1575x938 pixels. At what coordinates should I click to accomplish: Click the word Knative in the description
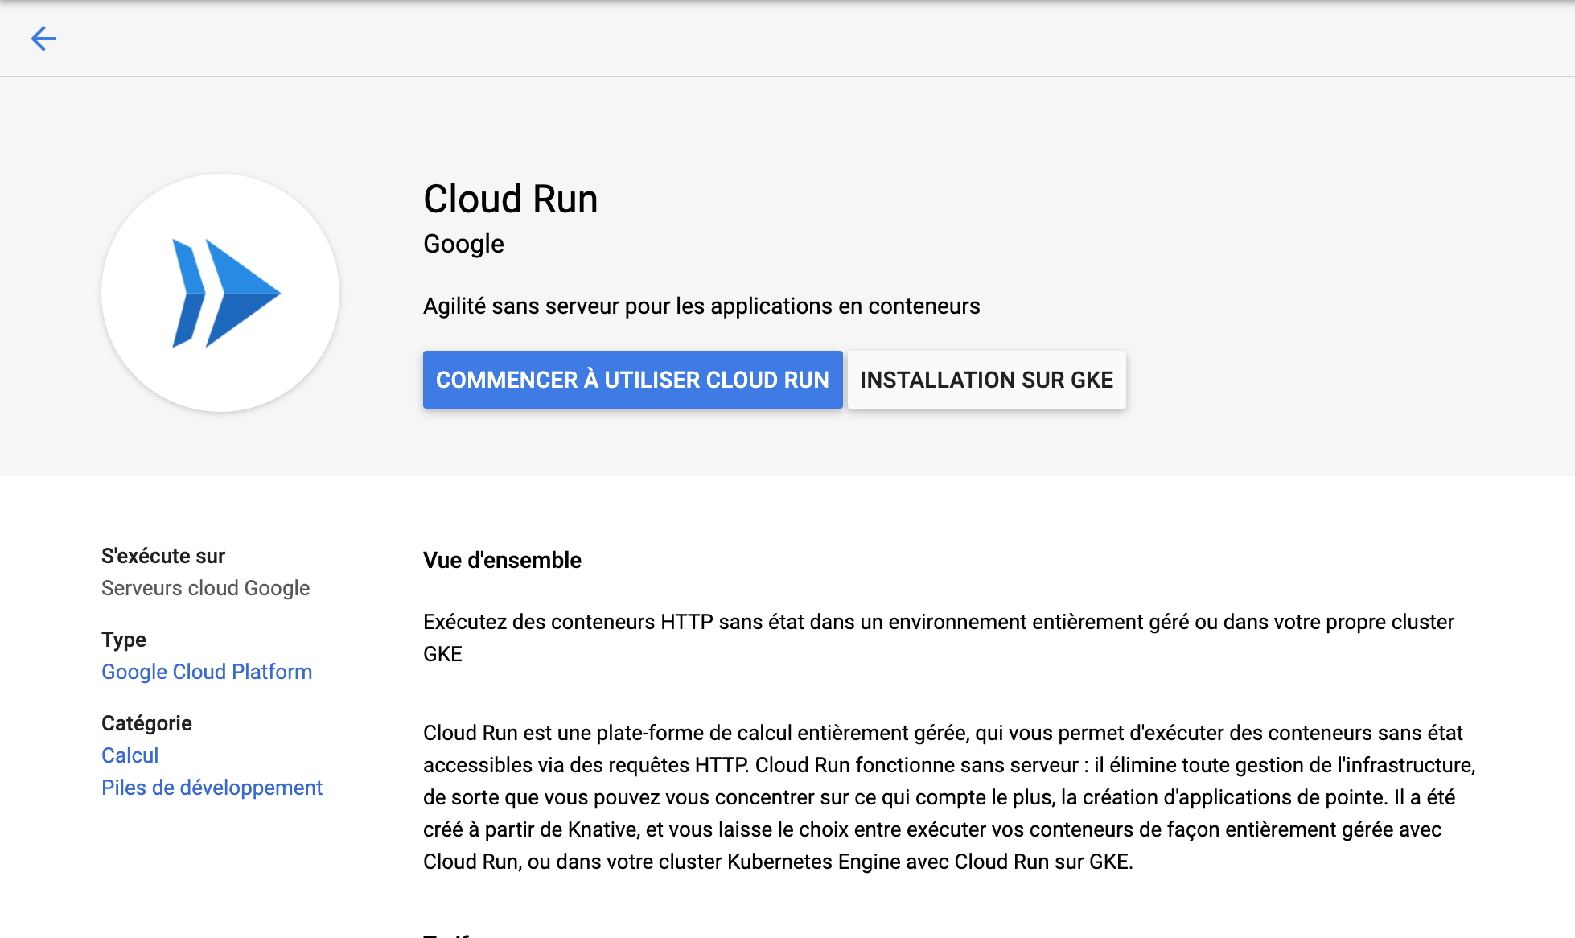(x=602, y=829)
